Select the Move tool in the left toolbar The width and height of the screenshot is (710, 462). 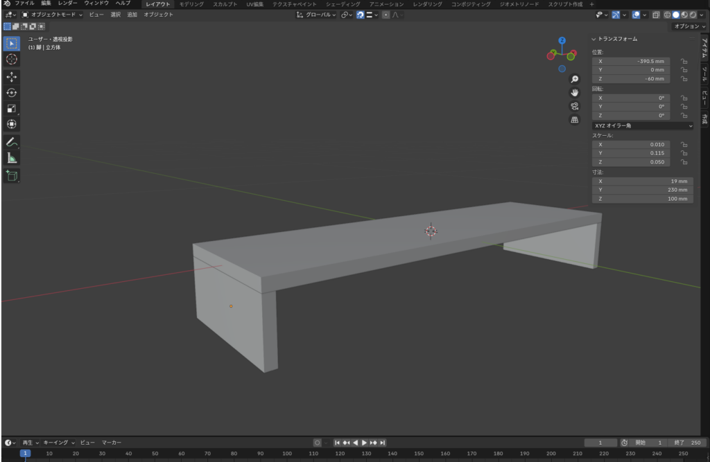(x=12, y=77)
